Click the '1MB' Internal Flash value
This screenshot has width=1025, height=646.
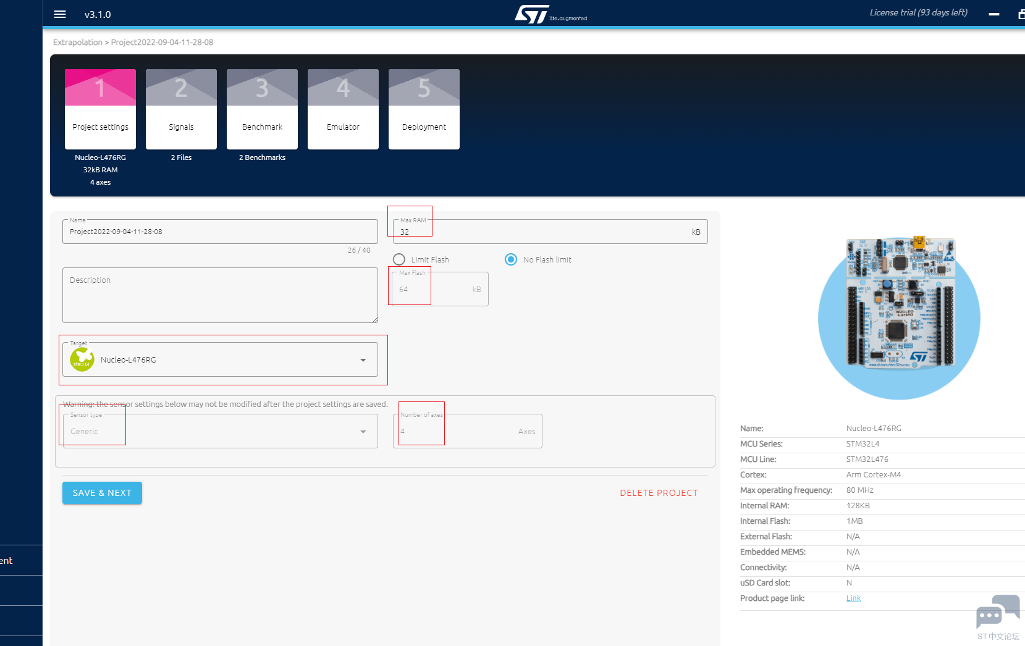pos(854,521)
